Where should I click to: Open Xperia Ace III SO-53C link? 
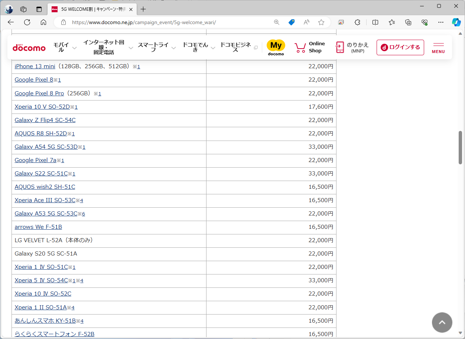point(45,200)
